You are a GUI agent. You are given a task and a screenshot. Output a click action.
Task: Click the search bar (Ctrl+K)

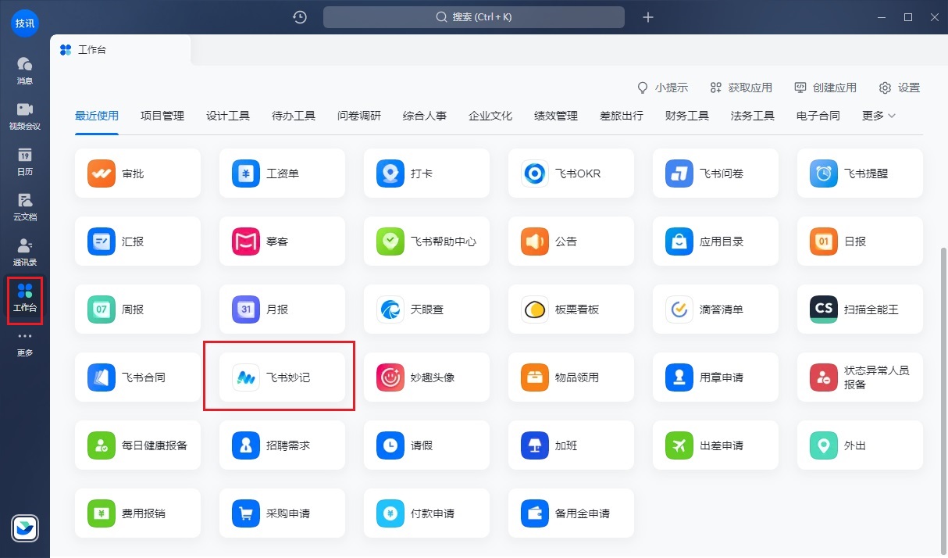pos(473,16)
